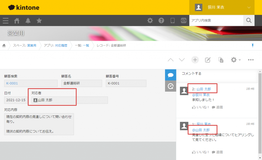Image resolution: width=262 pixels, height=160 pixels.
Task: Open notifications bell
Action: tap(28, 21)
